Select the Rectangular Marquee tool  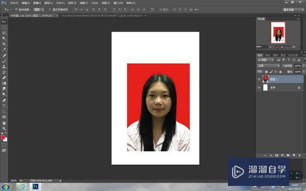pos(4,28)
